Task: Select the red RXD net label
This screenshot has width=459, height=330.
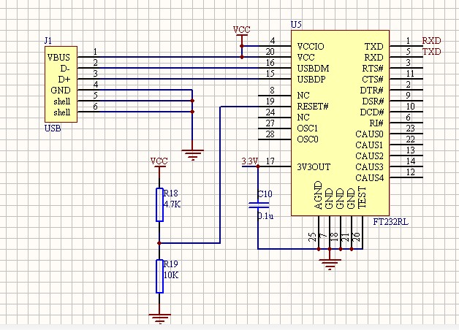Action: (431, 41)
